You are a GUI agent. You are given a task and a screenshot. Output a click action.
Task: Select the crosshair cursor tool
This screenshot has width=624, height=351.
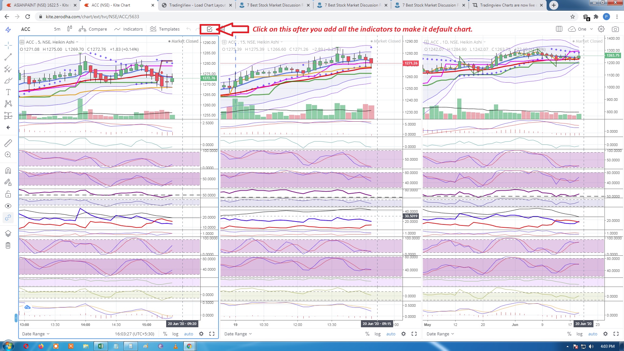click(8, 45)
